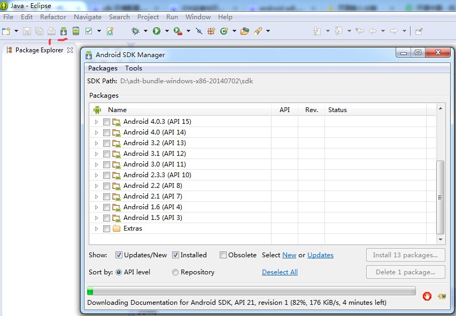
Task: Click the green Run button in toolbar
Action: [157, 31]
